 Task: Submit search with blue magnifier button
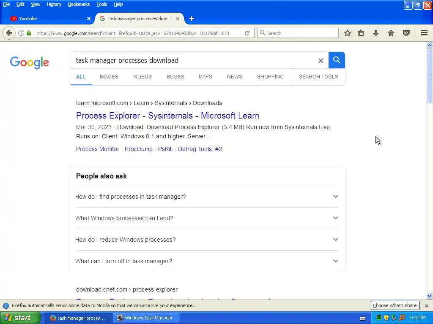337,60
